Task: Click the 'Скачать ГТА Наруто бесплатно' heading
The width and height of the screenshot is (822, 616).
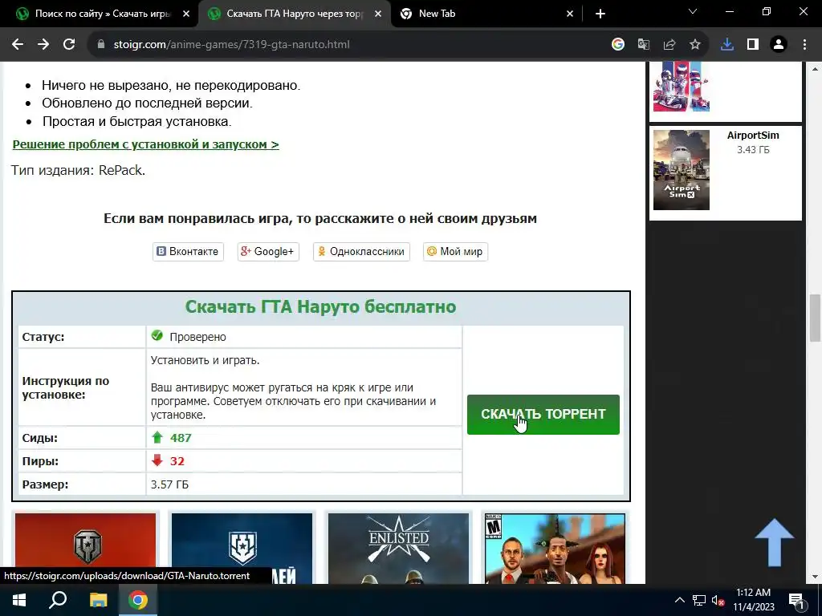Action: (320, 306)
